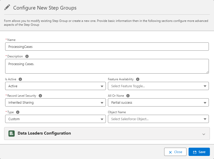Expand Data Loaders Configuration section chevron
The height and width of the screenshot is (159, 214).
pos(204,134)
